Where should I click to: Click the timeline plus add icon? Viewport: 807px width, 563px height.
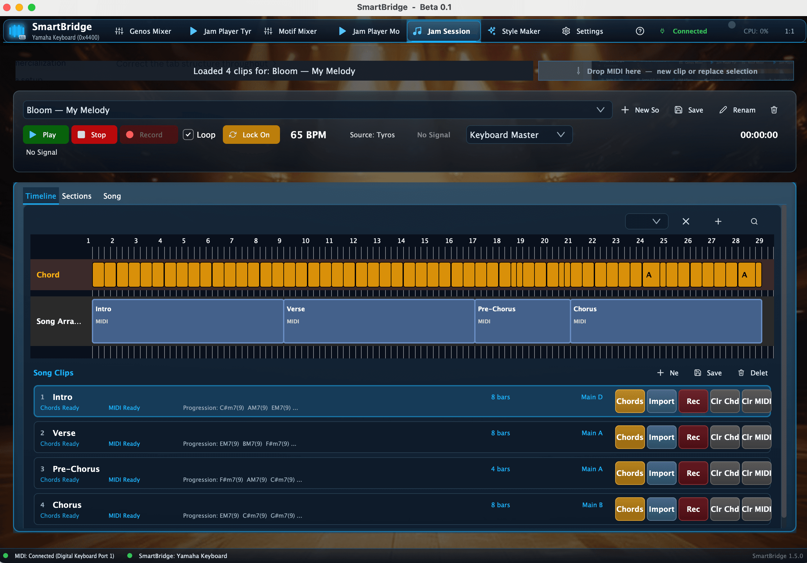coord(718,221)
